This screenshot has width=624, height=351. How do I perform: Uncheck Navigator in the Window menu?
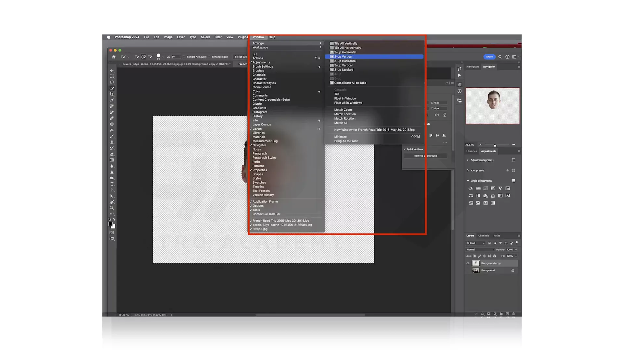pyautogui.click(x=286, y=145)
